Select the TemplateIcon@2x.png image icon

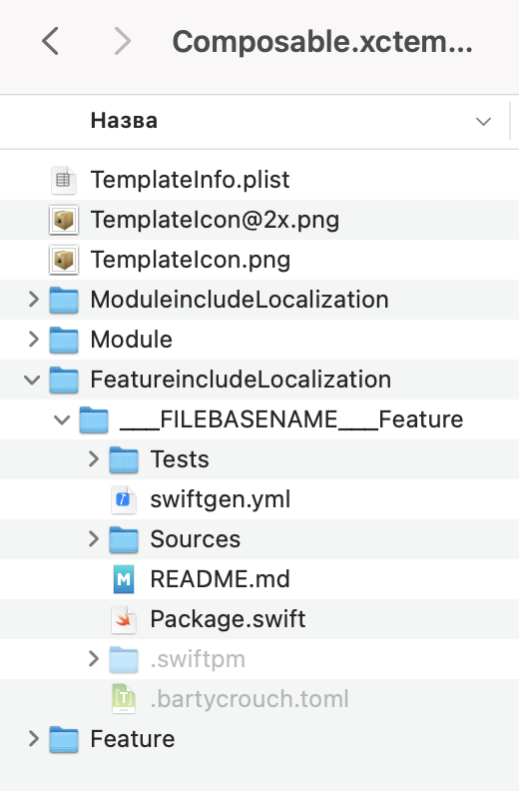pos(64,220)
